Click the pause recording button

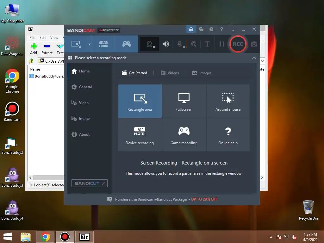tap(221, 44)
